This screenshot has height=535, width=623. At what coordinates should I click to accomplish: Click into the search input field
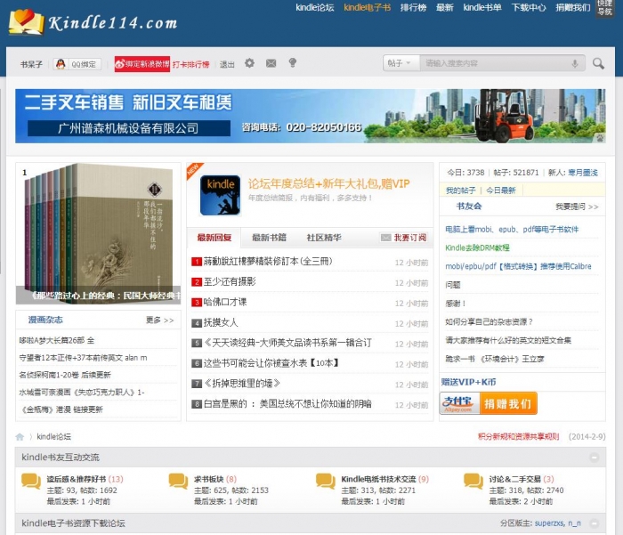(x=497, y=63)
